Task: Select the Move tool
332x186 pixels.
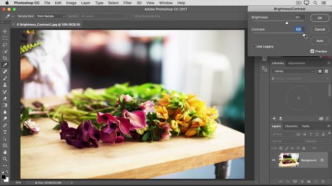Action: [5, 32]
